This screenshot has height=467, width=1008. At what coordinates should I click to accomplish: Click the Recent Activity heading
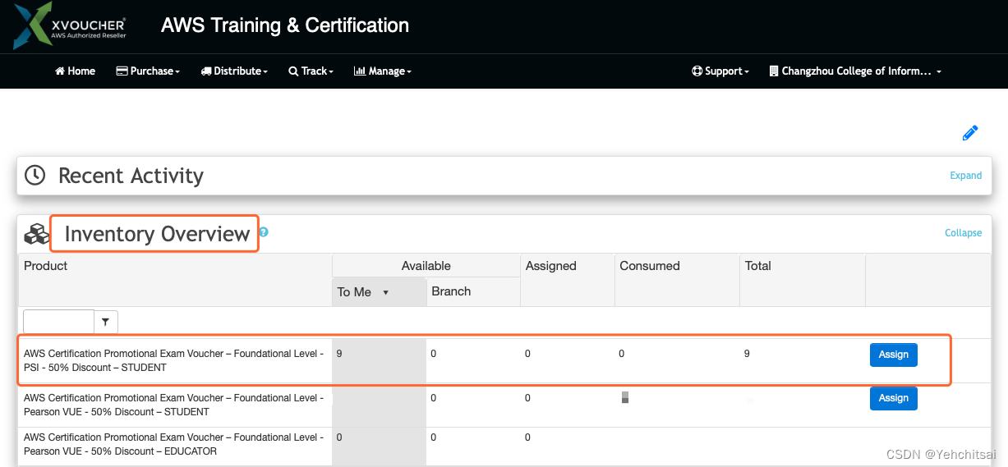coord(131,176)
